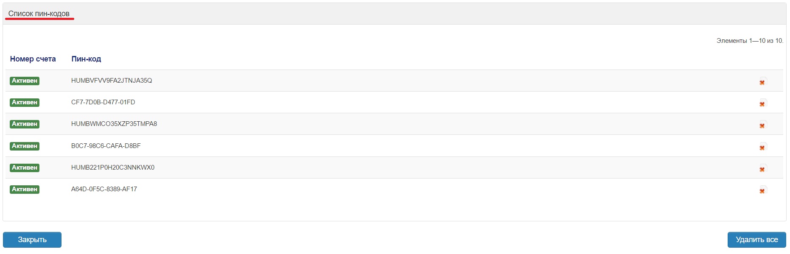Delete pin code HUMBWMCO35XZP35TMPA8
The image size is (790, 254).
click(x=762, y=125)
